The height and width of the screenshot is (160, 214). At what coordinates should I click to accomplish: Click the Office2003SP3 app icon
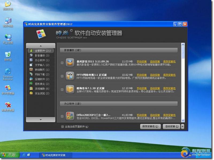[x=70, y=116]
